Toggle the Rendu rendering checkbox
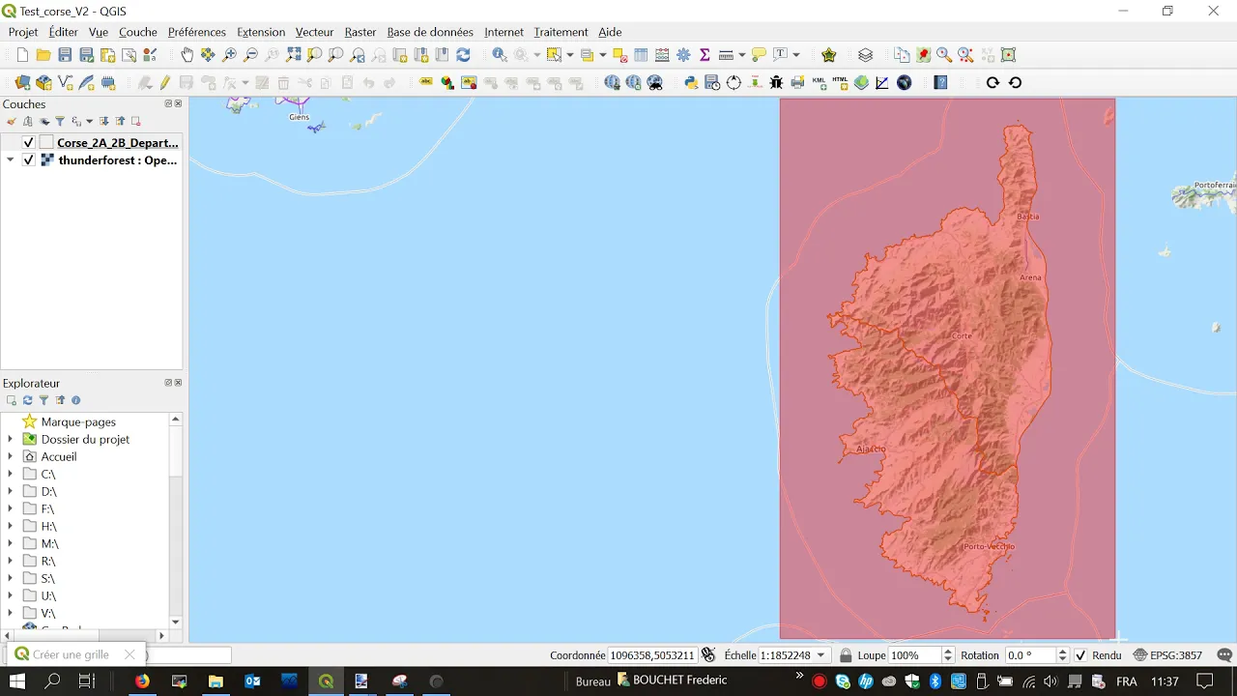1237x696 pixels. (1080, 655)
